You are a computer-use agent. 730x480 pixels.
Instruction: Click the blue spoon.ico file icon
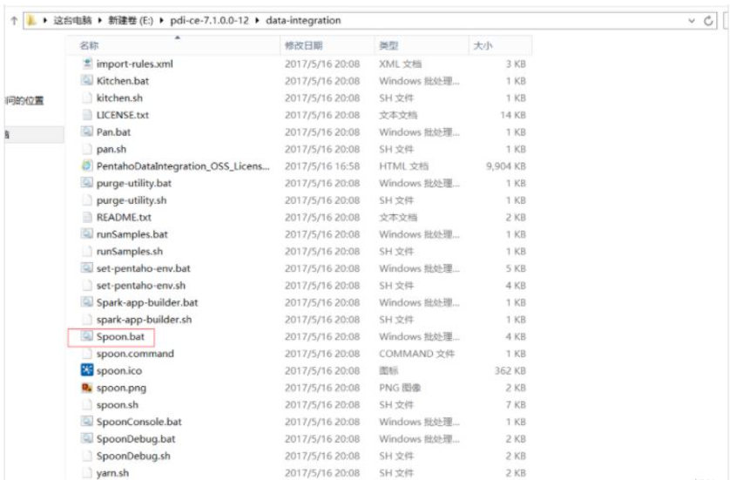(87, 370)
